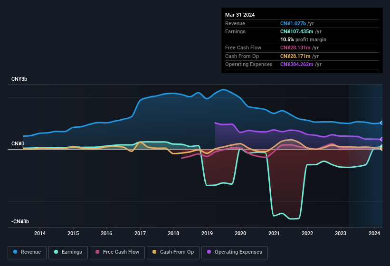The height and width of the screenshot is (266, 390).
Task: Hide the Free Cash Flow series
Action: point(118,252)
